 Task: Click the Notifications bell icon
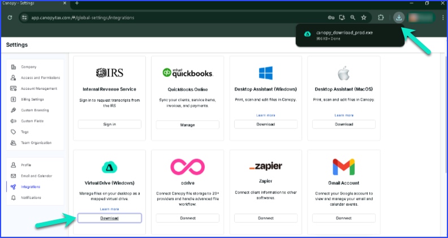(13, 198)
